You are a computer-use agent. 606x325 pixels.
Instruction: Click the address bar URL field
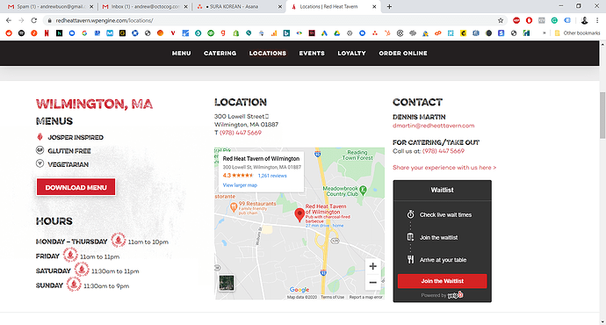pos(271,20)
